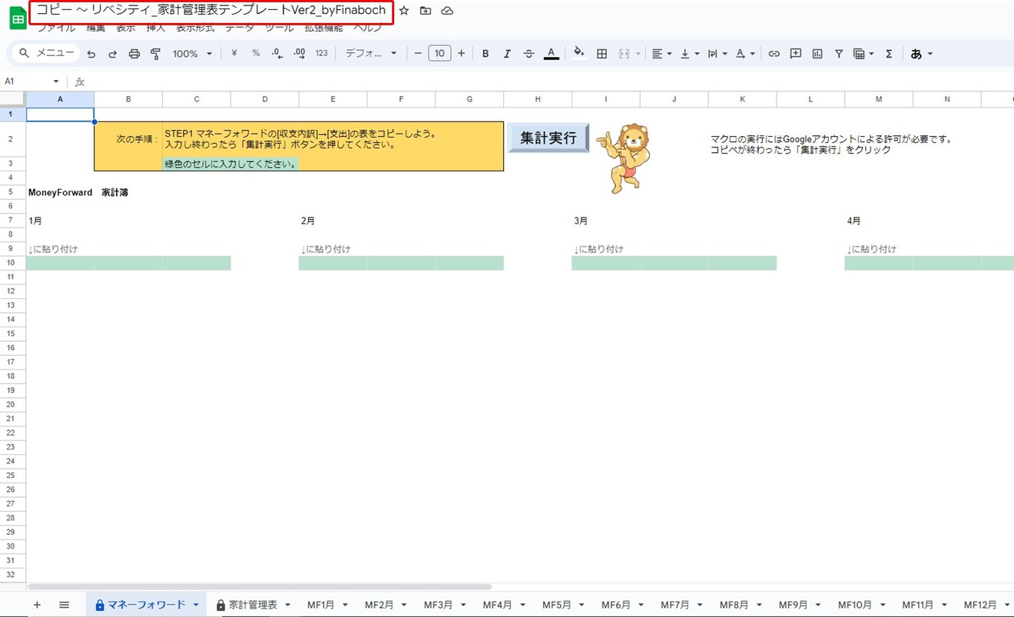Add a new sheet with the plus button
The image size is (1014, 617).
pos(37,605)
